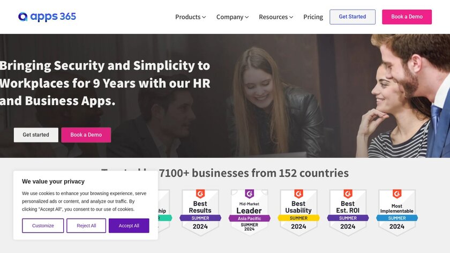Click the We value your privacy heading
The width and height of the screenshot is (450, 253).
click(53, 181)
